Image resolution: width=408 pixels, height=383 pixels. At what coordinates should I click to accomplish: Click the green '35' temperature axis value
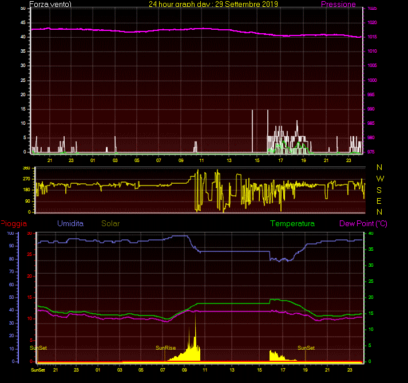tap(371, 249)
